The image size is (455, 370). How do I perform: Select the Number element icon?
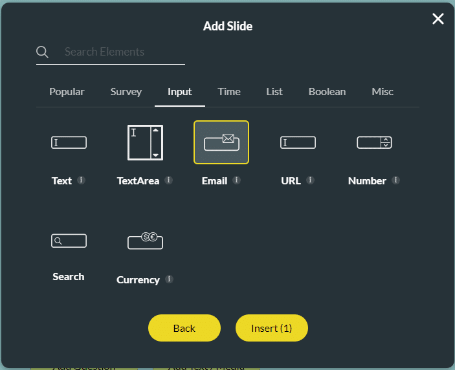(374, 142)
